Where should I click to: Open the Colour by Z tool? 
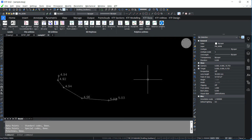coord(62,25)
